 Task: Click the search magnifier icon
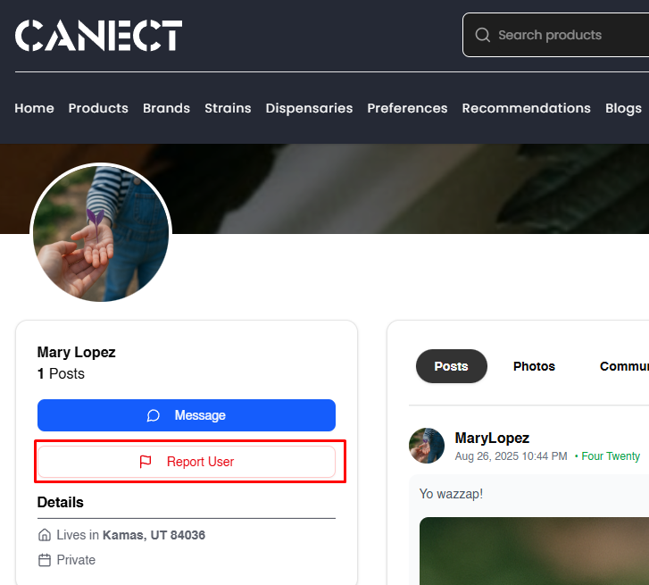pos(483,35)
